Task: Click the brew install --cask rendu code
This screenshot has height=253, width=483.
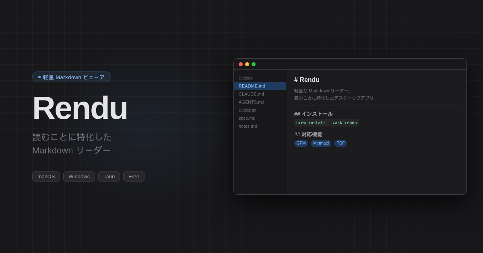Action: coord(326,123)
